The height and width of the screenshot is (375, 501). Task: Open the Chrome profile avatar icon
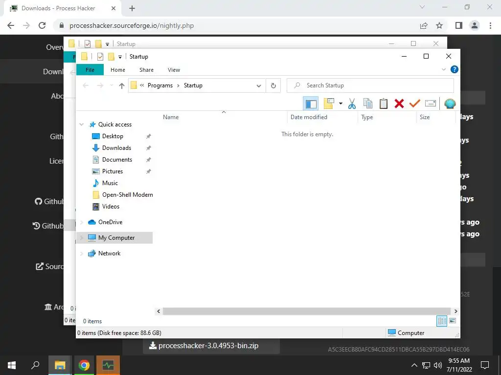[475, 25]
